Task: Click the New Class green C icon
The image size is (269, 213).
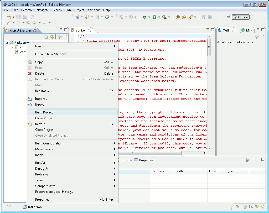Action: pos(107,17)
